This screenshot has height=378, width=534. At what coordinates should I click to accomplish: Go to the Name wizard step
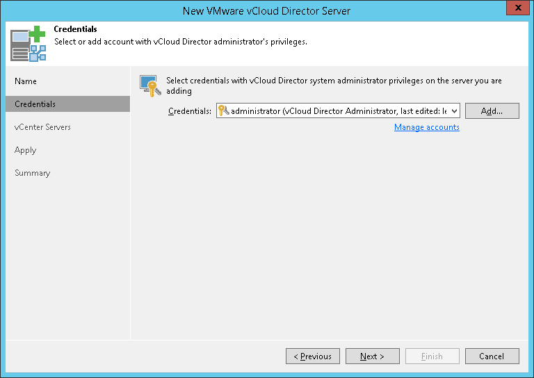tap(26, 81)
